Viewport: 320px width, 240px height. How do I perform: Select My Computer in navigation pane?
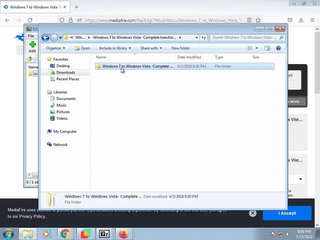pos(65,132)
